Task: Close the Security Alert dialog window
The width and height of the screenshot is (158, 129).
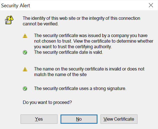Action: click(x=151, y=5)
